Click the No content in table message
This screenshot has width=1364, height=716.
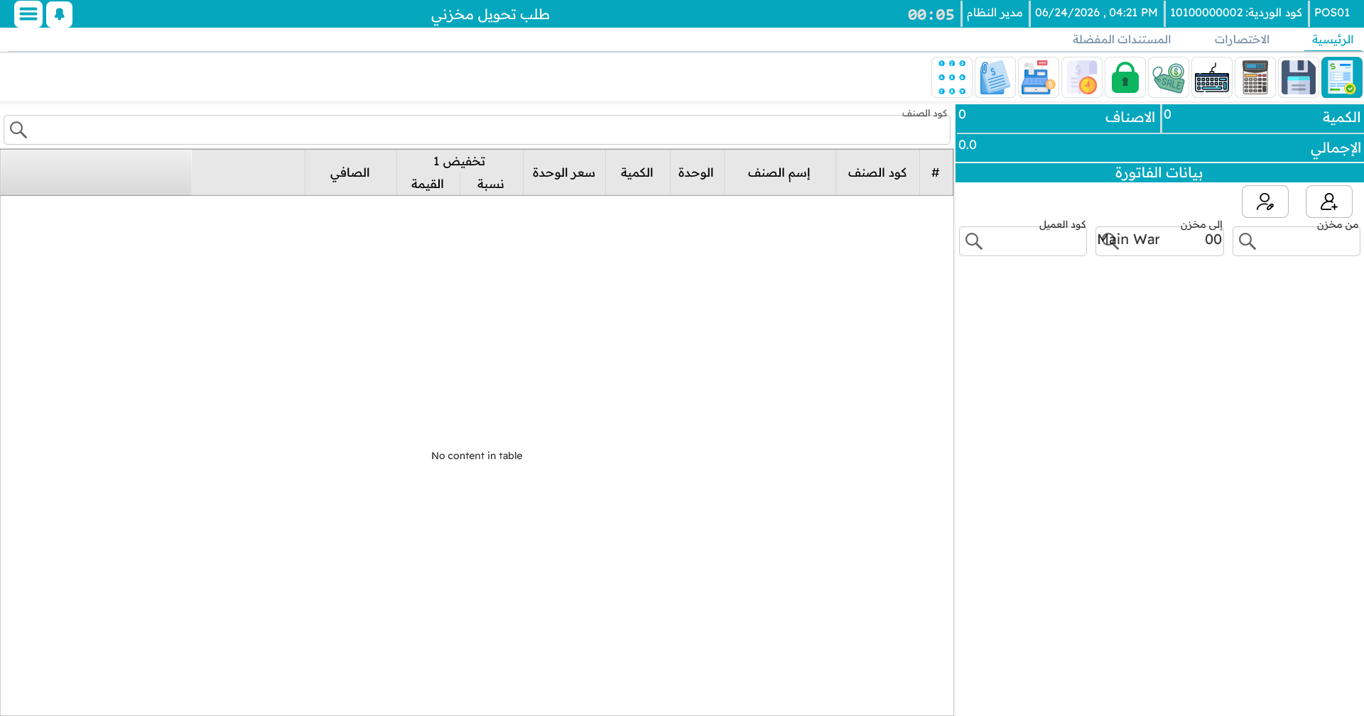click(x=477, y=456)
